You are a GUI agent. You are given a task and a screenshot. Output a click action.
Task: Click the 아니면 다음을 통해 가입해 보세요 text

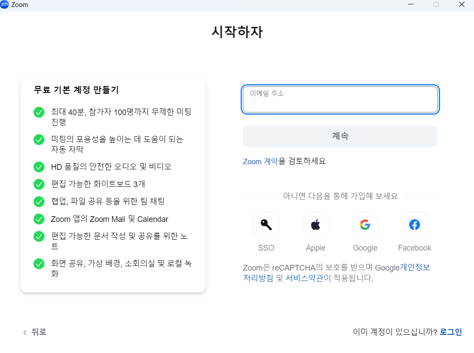click(x=340, y=196)
